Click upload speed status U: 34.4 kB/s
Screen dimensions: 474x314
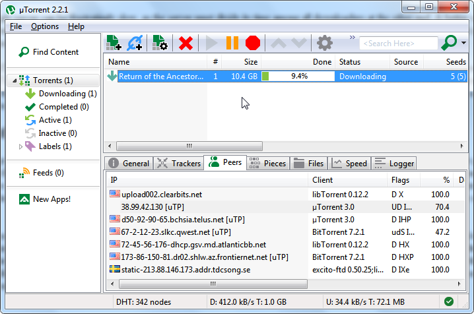[366, 302]
